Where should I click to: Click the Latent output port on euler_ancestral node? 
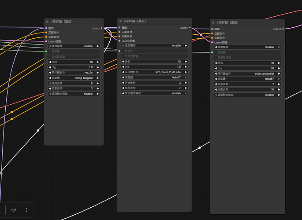click(x=283, y=29)
